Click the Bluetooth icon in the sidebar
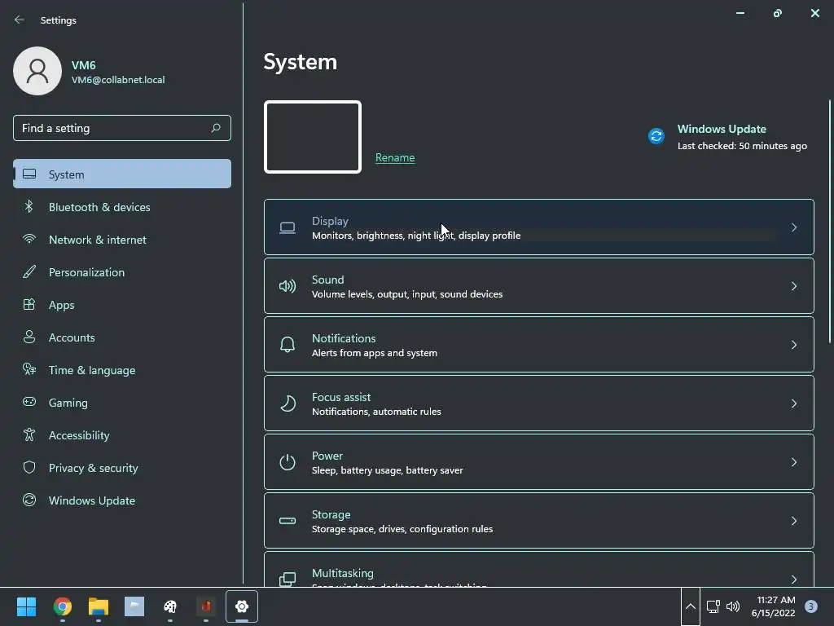 point(29,206)
